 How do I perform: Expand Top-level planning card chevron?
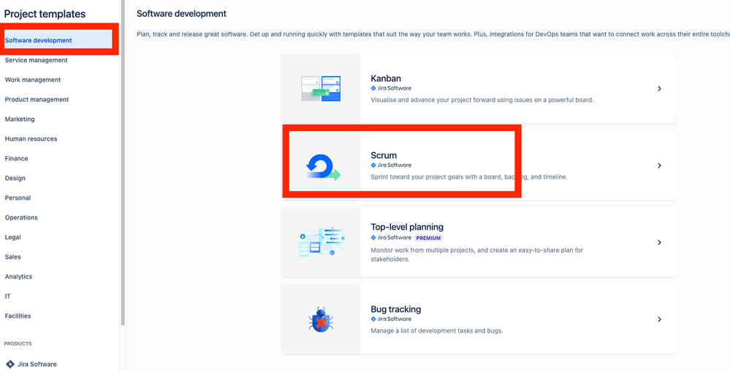coord(659,243)
